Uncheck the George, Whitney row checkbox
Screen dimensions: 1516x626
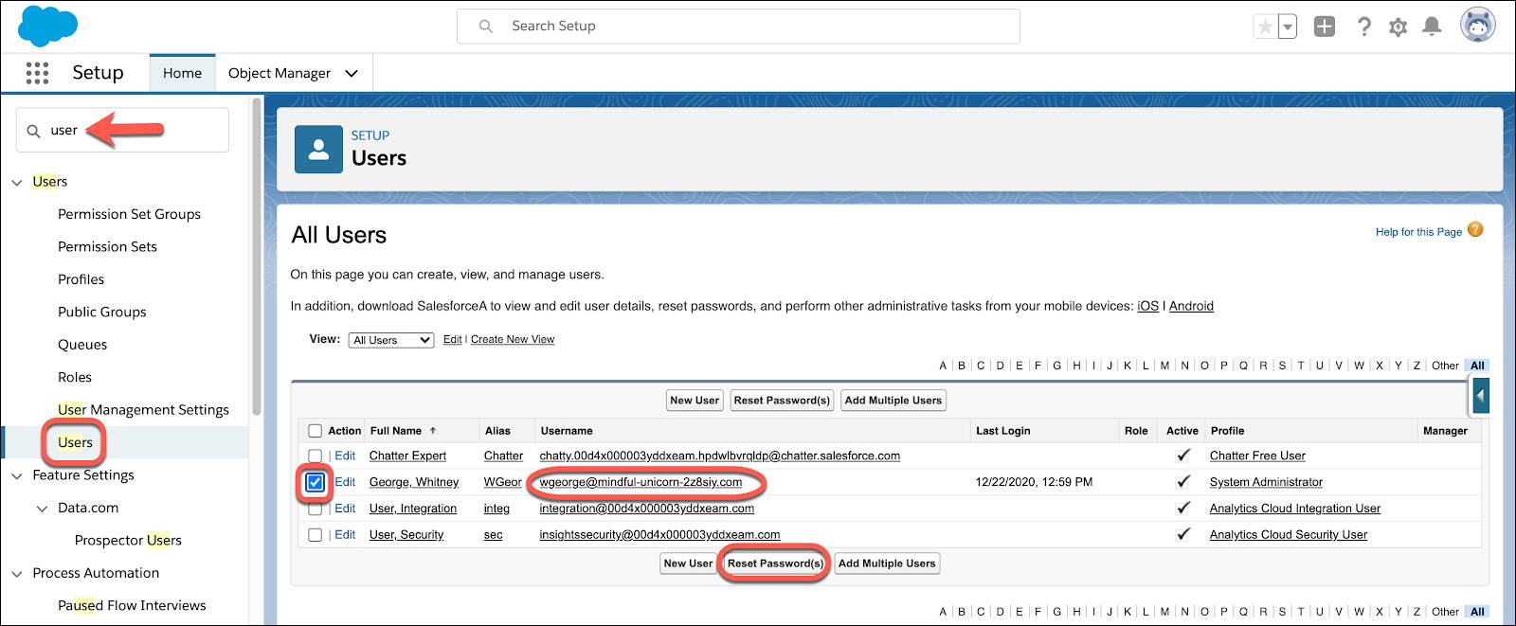coord(316,483)
